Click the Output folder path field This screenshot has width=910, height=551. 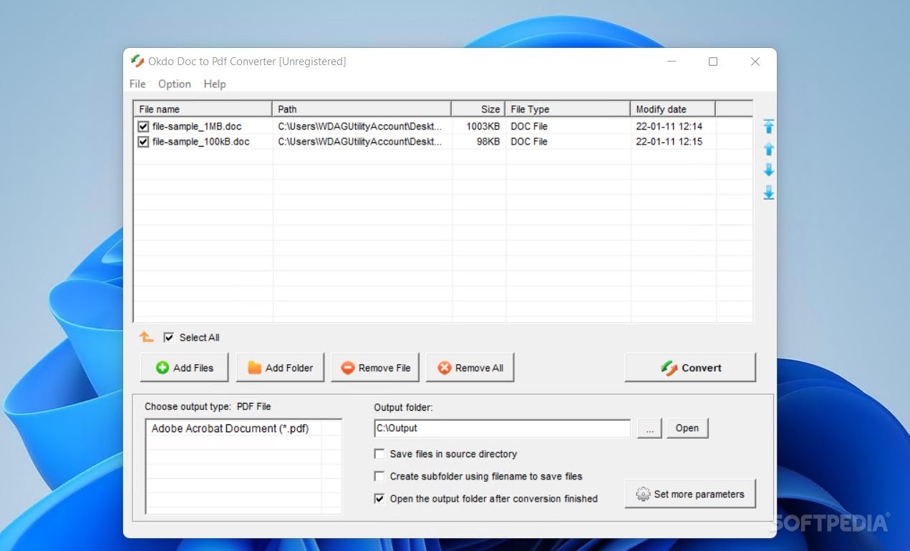click(x=502, y=428)
